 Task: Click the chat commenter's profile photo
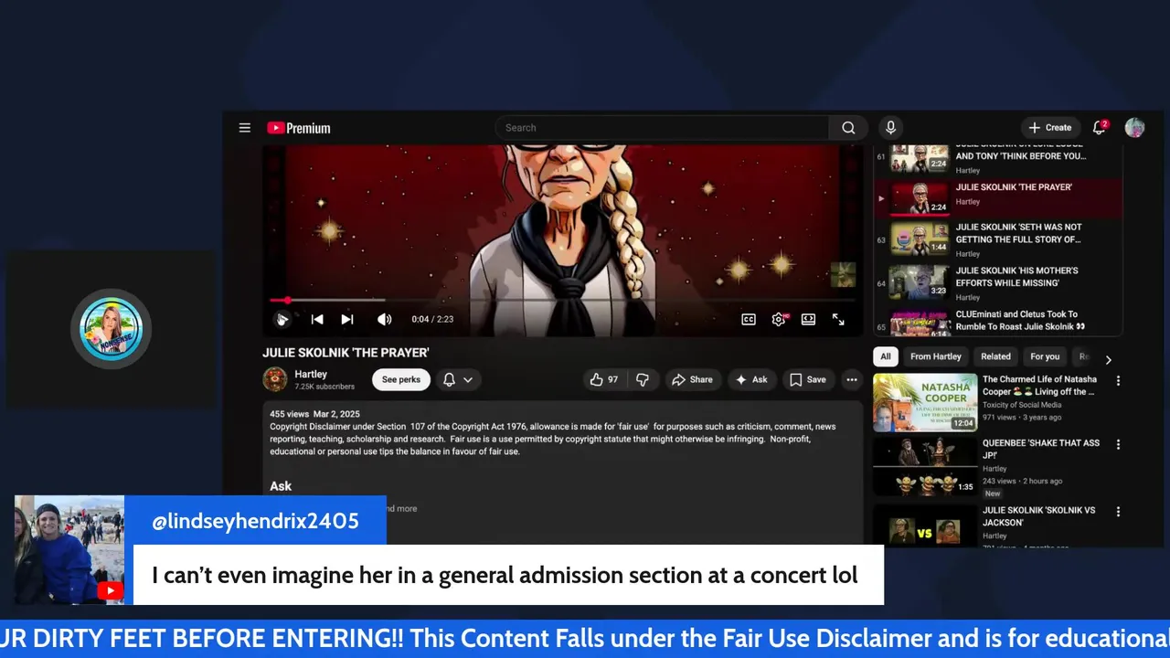pyautogui.click(x=69, y=550)
